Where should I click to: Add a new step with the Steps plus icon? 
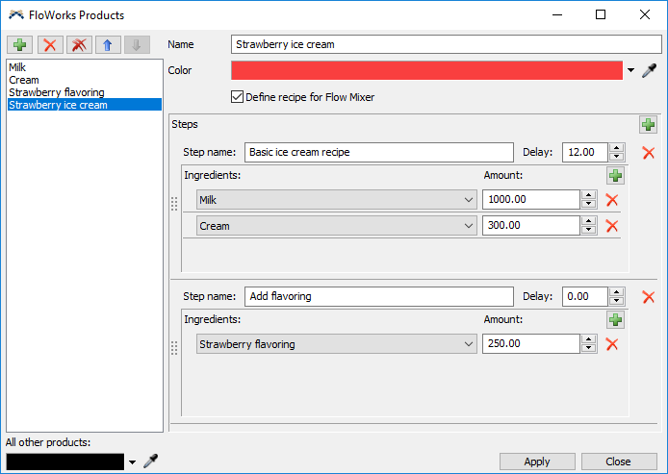[648, 125]
